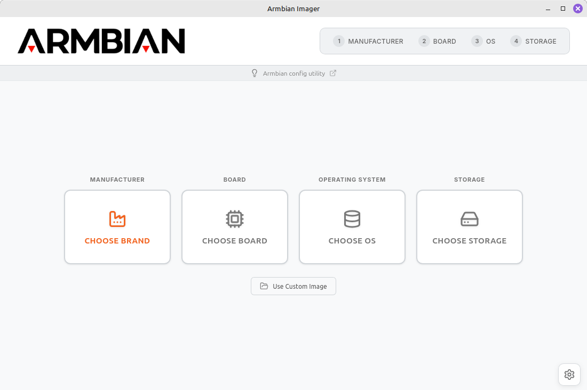Open the CHOOSE OS selector
The height and width of the screenshot is (390, 587).
(352, 227)
